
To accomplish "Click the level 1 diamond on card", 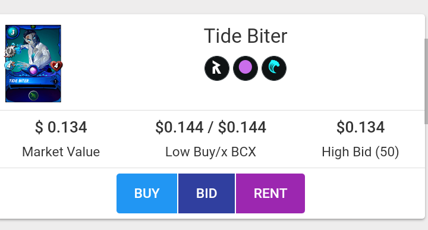I will [55, 81].
